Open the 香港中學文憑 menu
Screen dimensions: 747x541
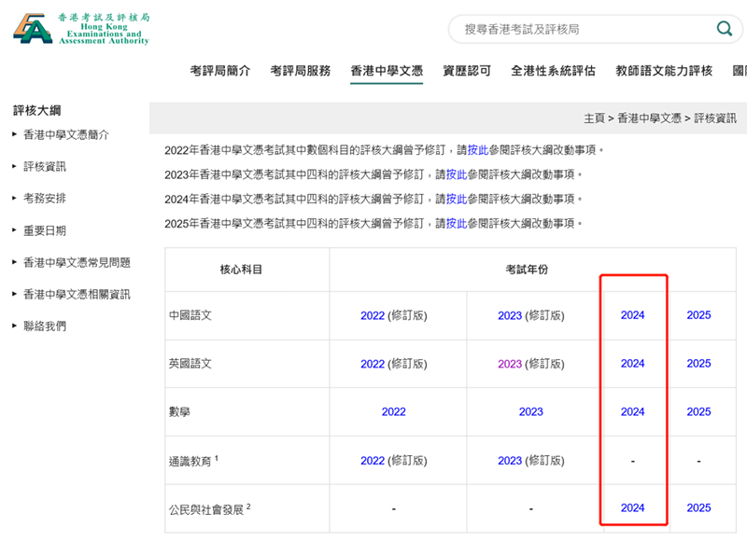387,71
